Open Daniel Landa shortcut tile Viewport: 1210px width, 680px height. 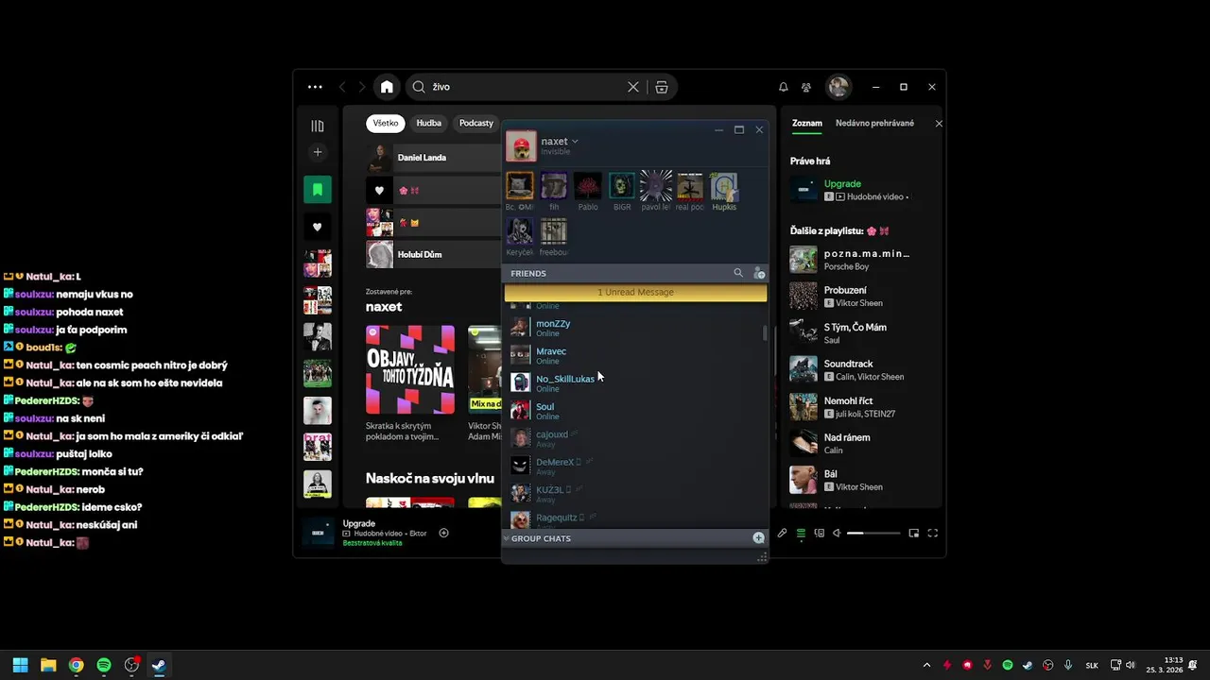point(434,158)
